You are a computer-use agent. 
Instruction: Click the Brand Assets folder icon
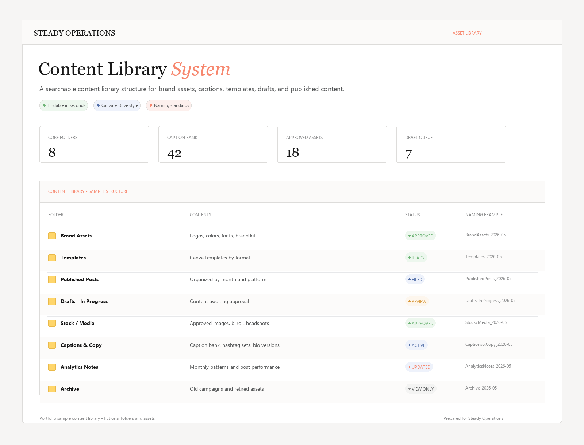(x=52, y=236)
